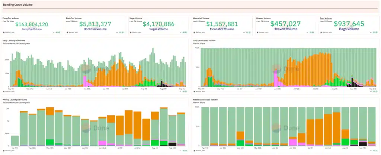Click the author avatar icon under Moonshot Volume
This screenshot has height=155, width=381.
tap(193, 33)
